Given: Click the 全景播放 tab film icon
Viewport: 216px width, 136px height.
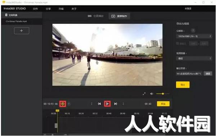Looking at the screenshot, I should pyautogui.click(x=90, y=16).
